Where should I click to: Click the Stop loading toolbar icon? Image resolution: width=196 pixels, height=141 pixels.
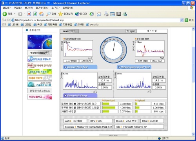click(29, 14)
